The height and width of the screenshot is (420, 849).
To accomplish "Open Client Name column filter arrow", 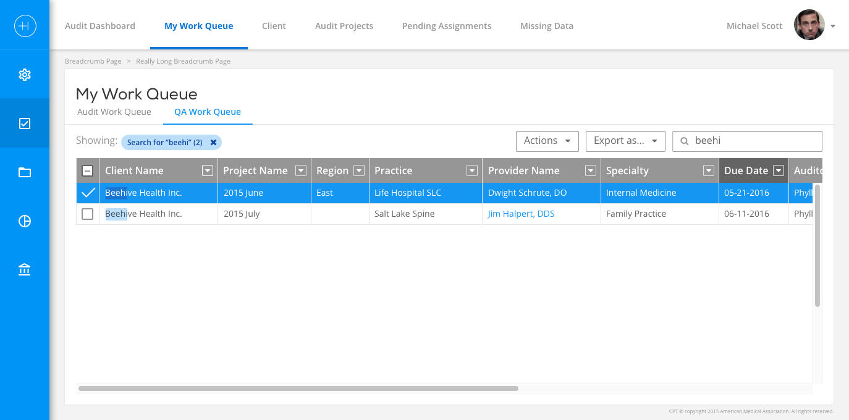I will point(208,171).
